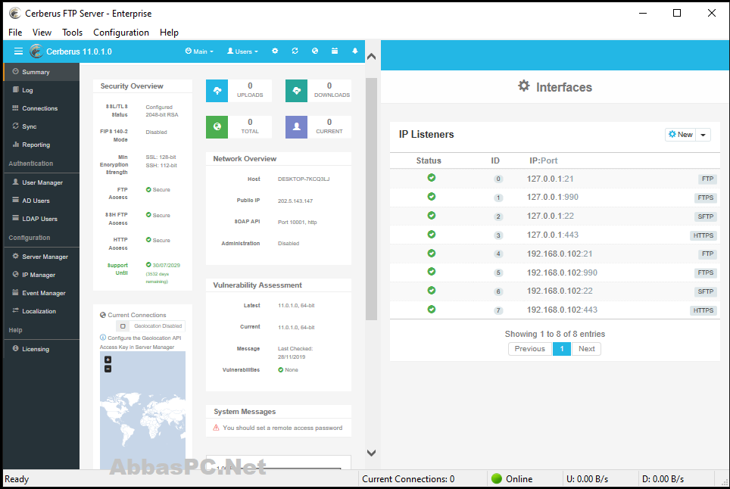
Task: Click Previous pagination button
Action: [x=530, y=348]
